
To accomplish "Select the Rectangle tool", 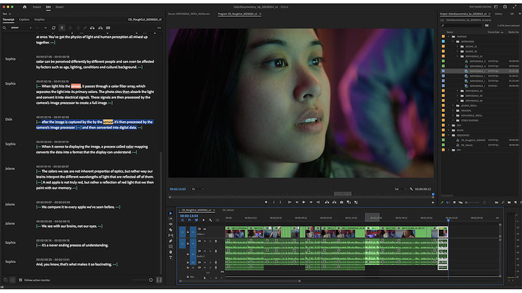I will coord(171,247).
